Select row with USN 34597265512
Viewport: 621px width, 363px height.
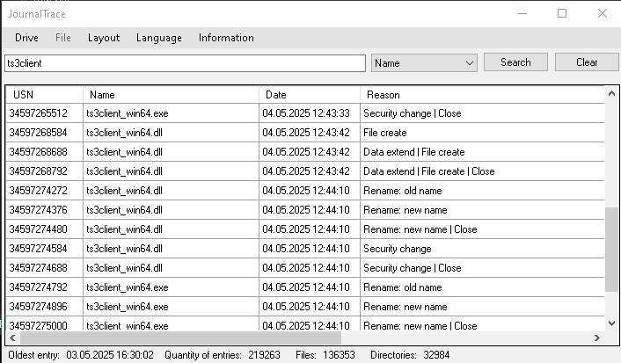tap(305, 113)
